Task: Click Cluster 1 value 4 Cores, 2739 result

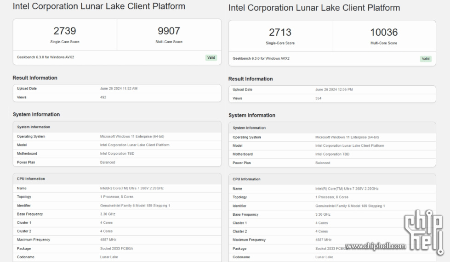Action: (x=106, y=223)
